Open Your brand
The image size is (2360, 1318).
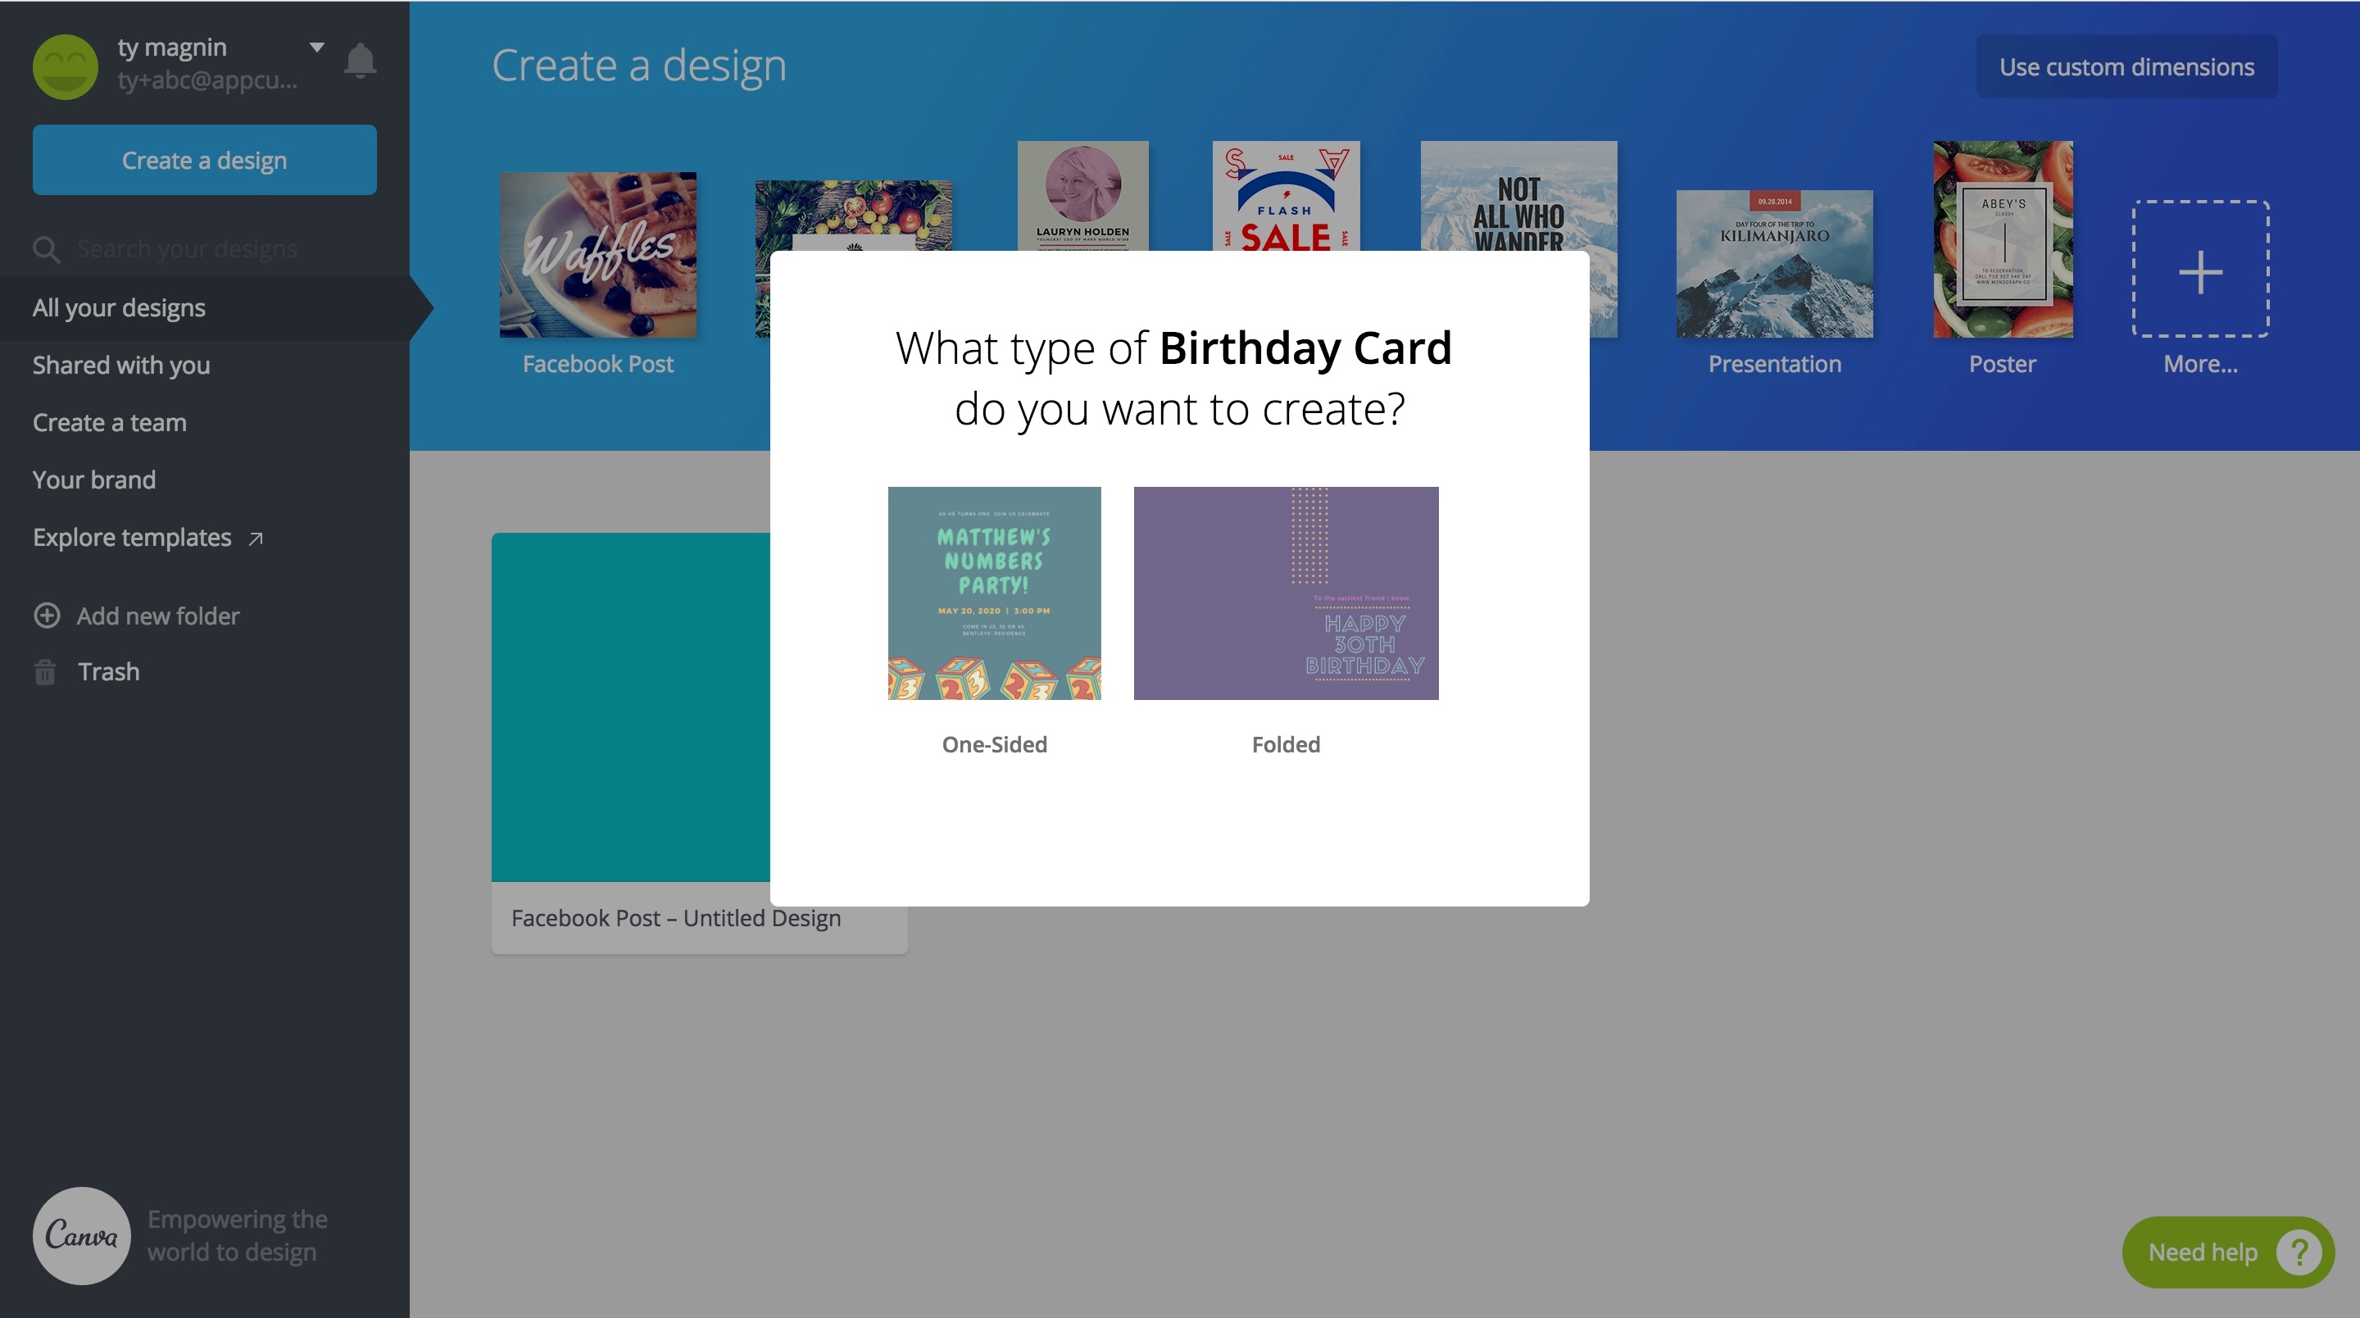[94, 479]
